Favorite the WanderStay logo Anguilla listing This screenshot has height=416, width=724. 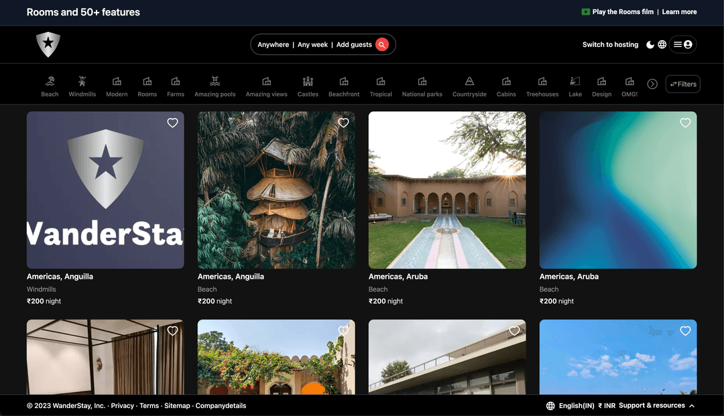pyautogui.click(x=173, y=123)
